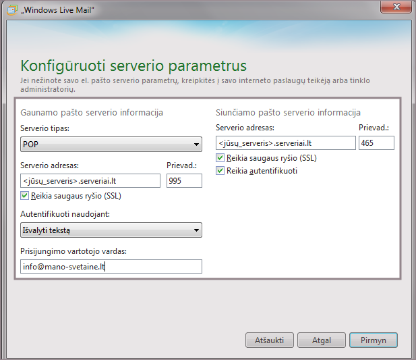Continue with the Pirmyn button
This screenshot has width=416, height=360.
pos(373,340)
